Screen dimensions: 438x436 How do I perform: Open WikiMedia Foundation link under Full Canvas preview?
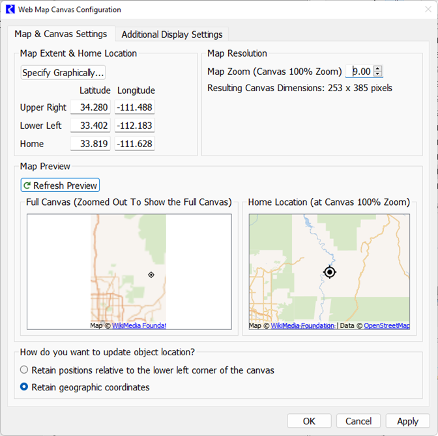pyautogui.click(x=139, y=325)
